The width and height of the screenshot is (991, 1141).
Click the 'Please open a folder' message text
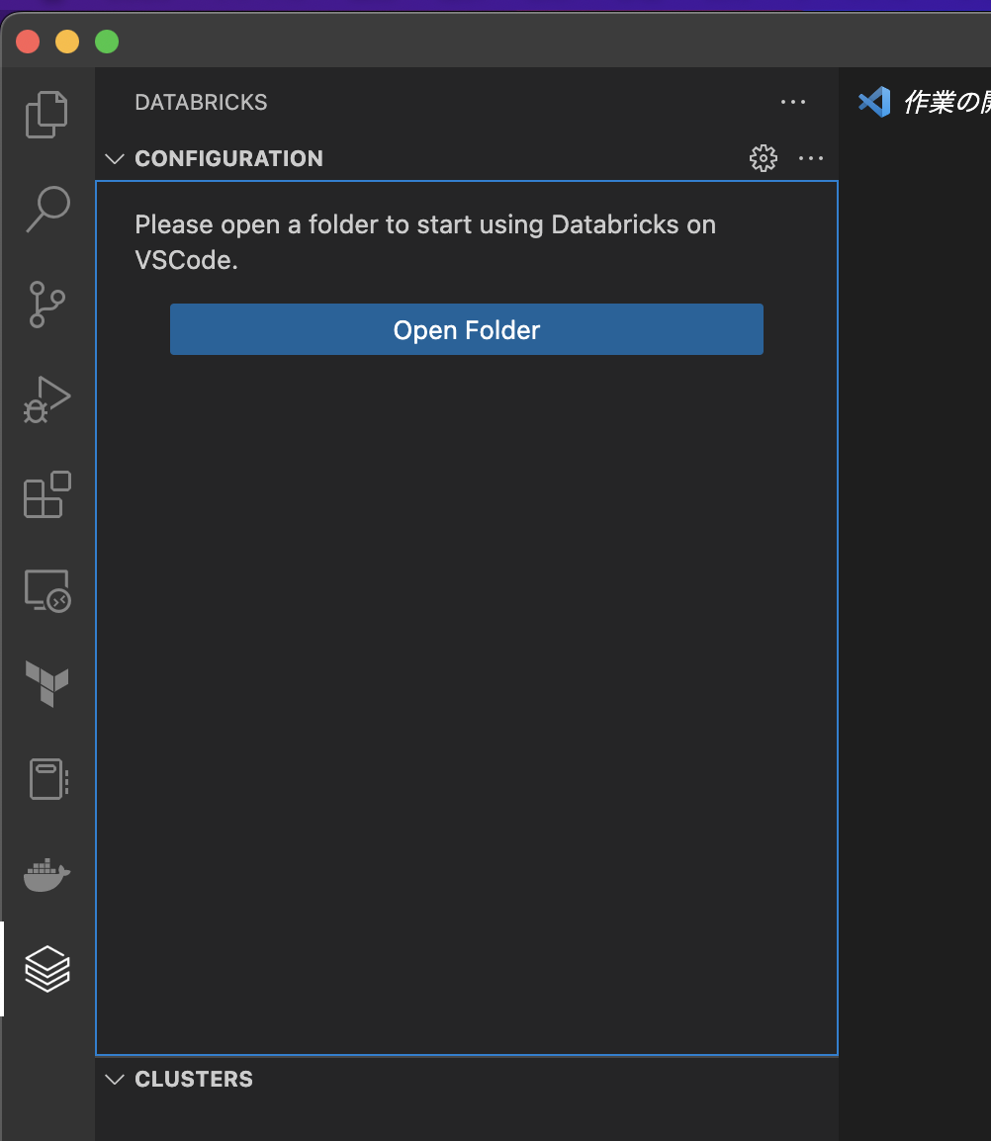(425, 242)
